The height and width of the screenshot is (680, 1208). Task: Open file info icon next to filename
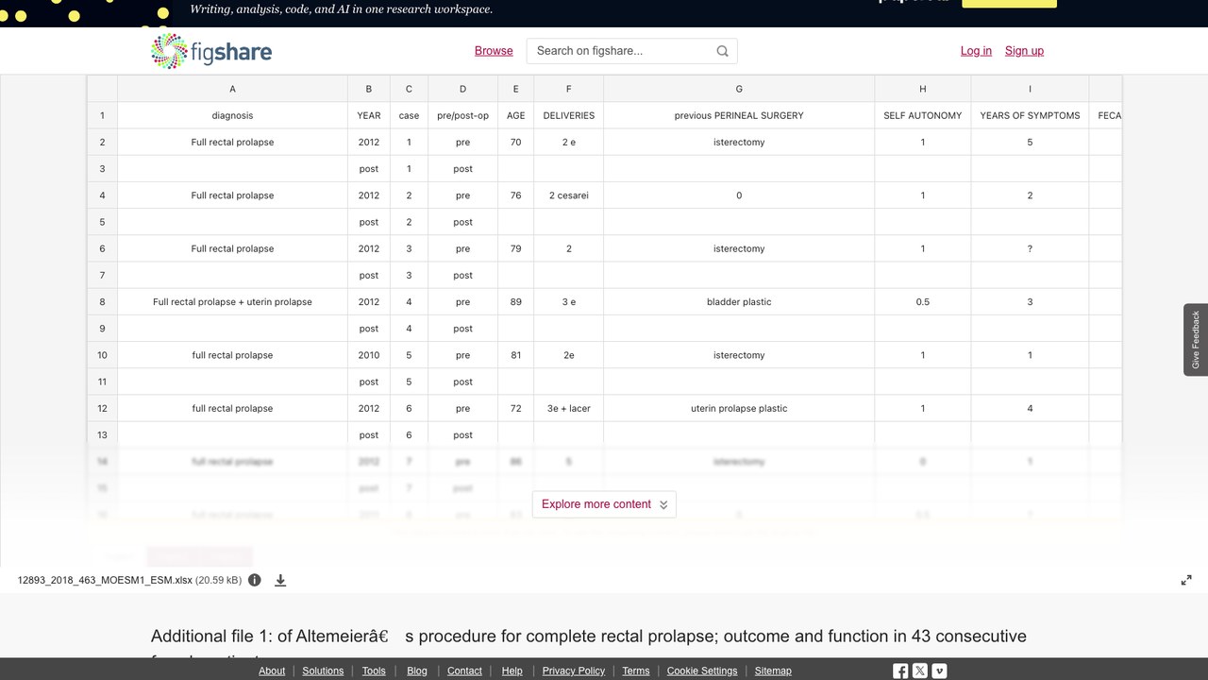pyautogui.click(x=255, y=580)
